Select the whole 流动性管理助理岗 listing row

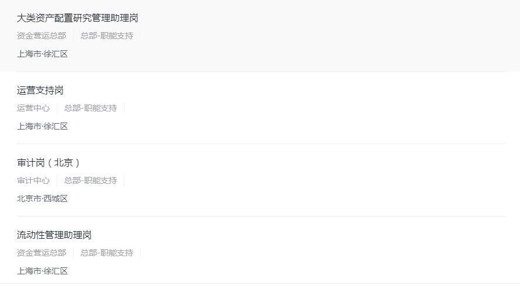click(321, 253)
